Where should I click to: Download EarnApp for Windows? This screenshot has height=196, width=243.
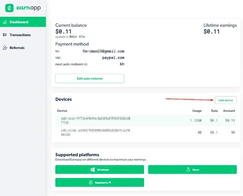point(100,170)
